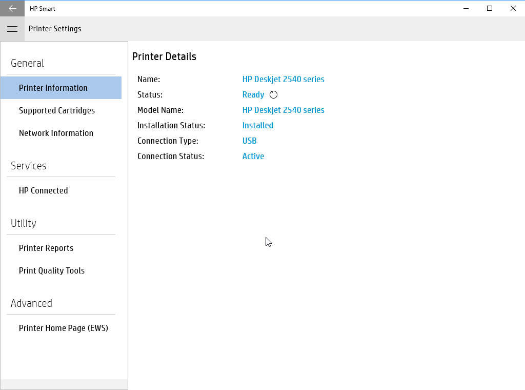525x390 pixels.
Task: Open the hamburger menu icon
Action: click(12, 29)
